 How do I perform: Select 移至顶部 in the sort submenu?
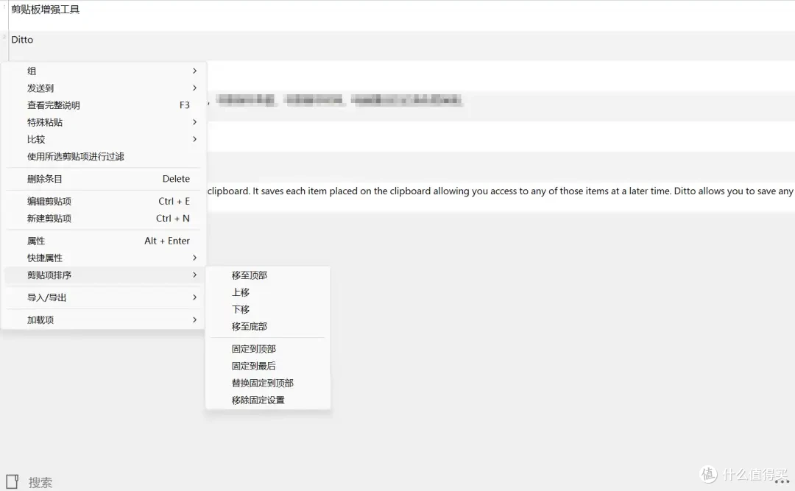point(268,275)
